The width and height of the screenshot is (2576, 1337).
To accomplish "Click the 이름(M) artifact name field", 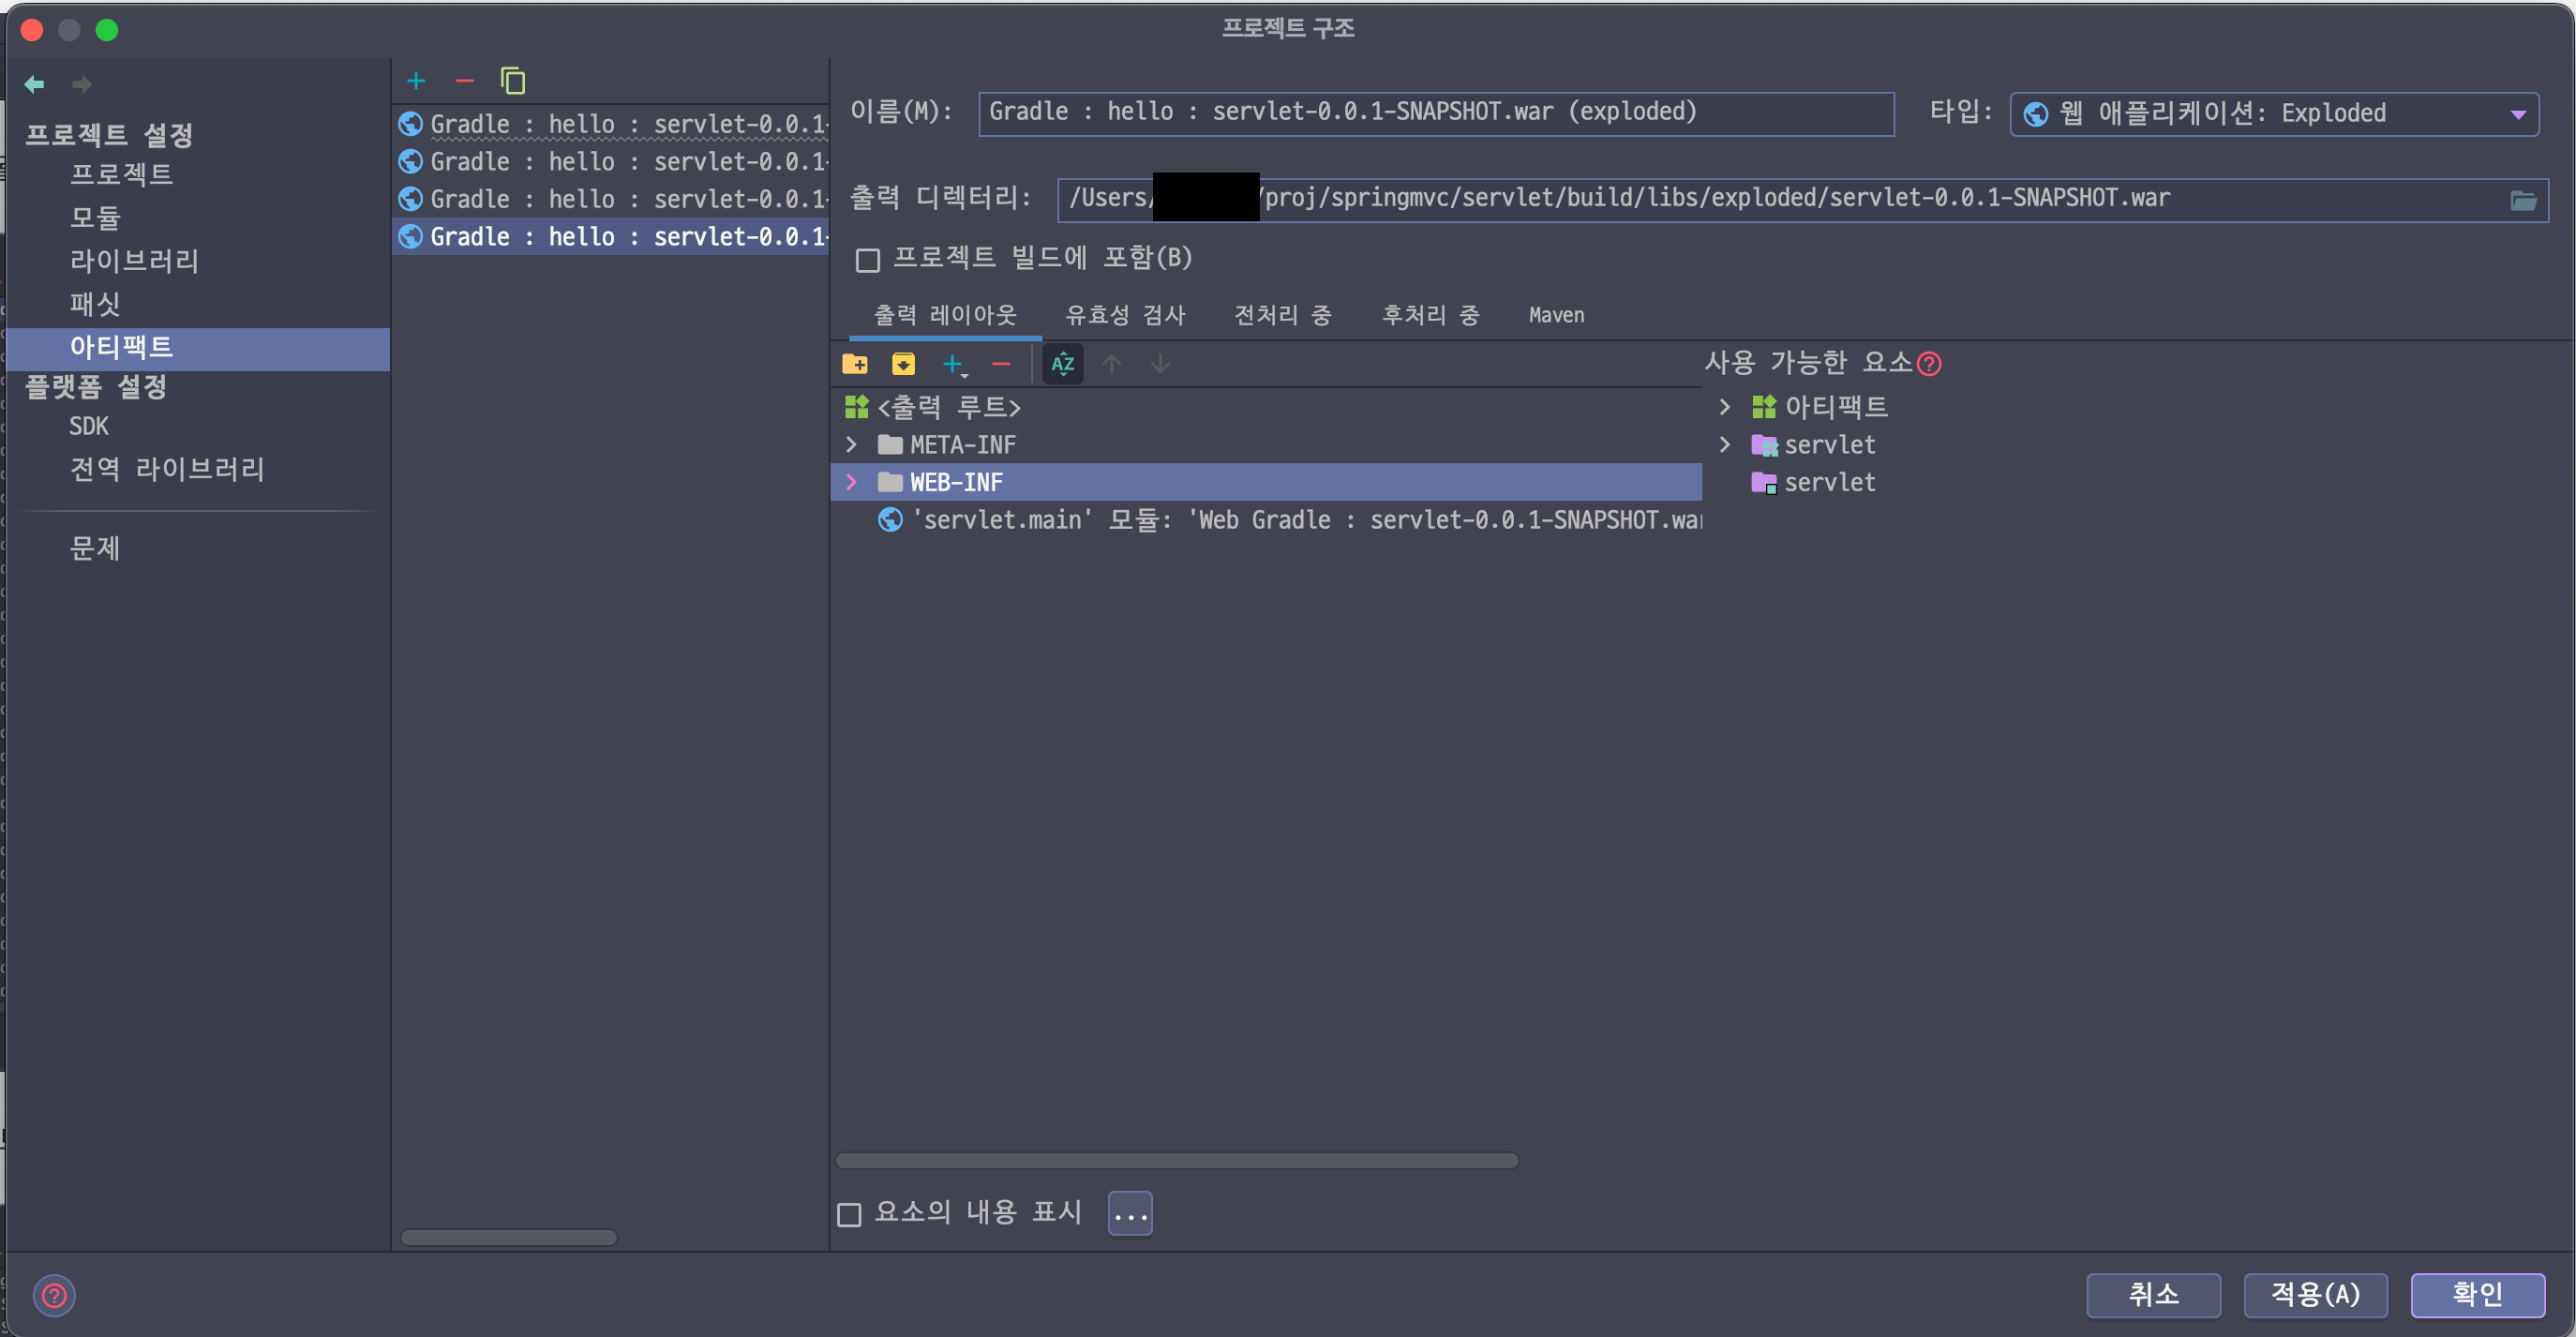I will pos(1435,113).
